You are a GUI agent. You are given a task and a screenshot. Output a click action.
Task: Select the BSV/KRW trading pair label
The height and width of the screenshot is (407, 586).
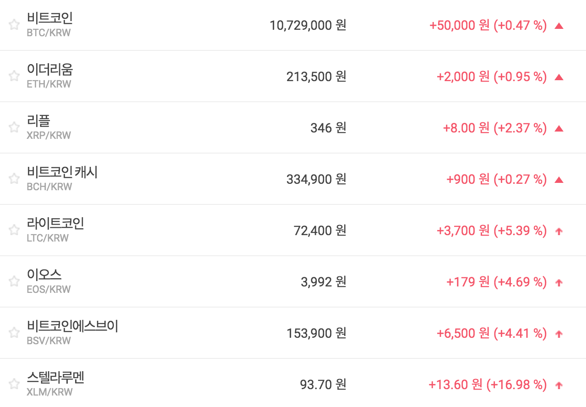pos(49,341)
